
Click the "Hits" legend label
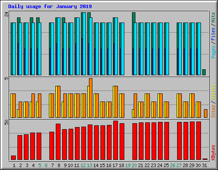[x=213, y=17]
